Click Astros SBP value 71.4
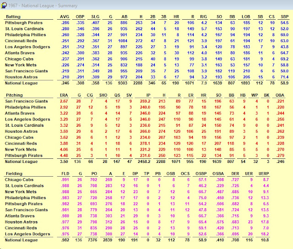This screenshot has width=293, height=249. tap(284, 77)
